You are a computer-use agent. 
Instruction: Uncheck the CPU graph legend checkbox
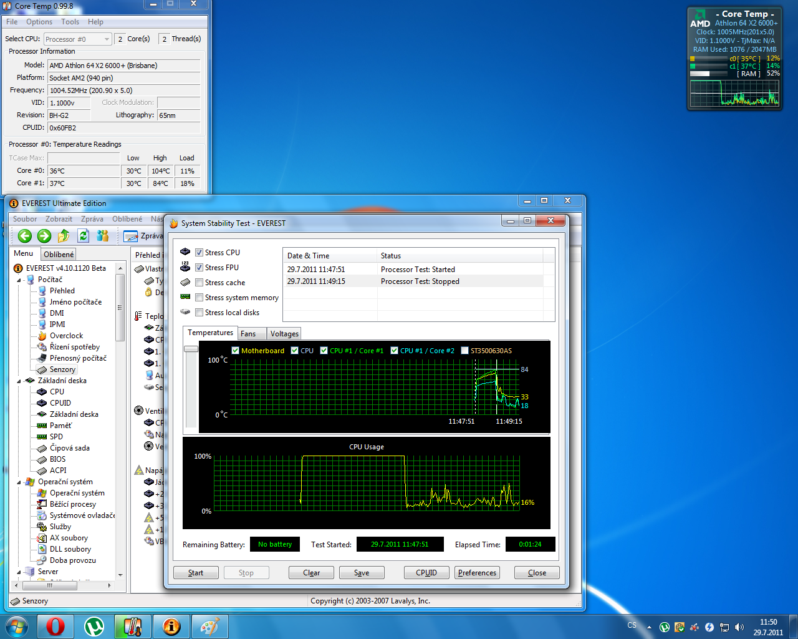pos(294,351)
